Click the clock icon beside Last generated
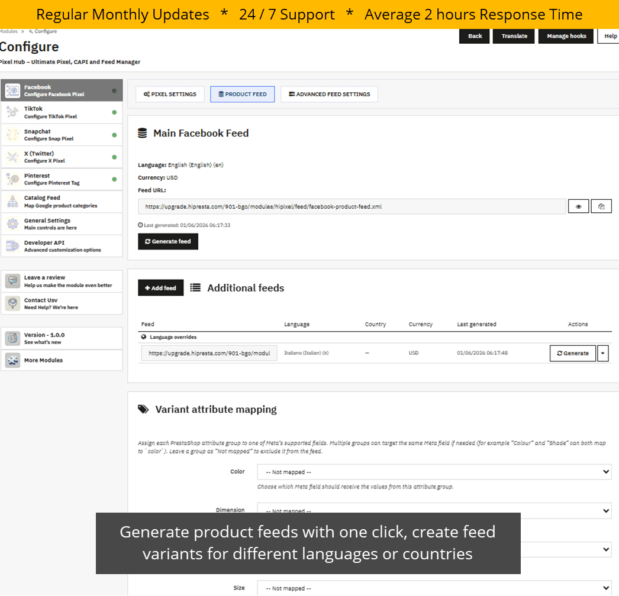The image size is (619, 596). (140, 225)
